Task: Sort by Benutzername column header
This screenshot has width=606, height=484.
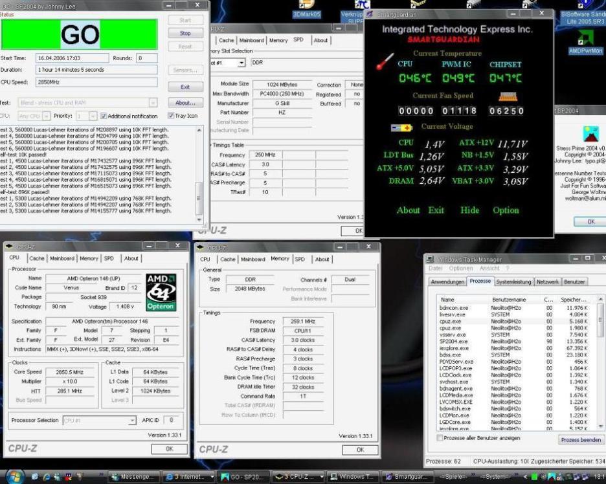Action: [x=515, y=300]
